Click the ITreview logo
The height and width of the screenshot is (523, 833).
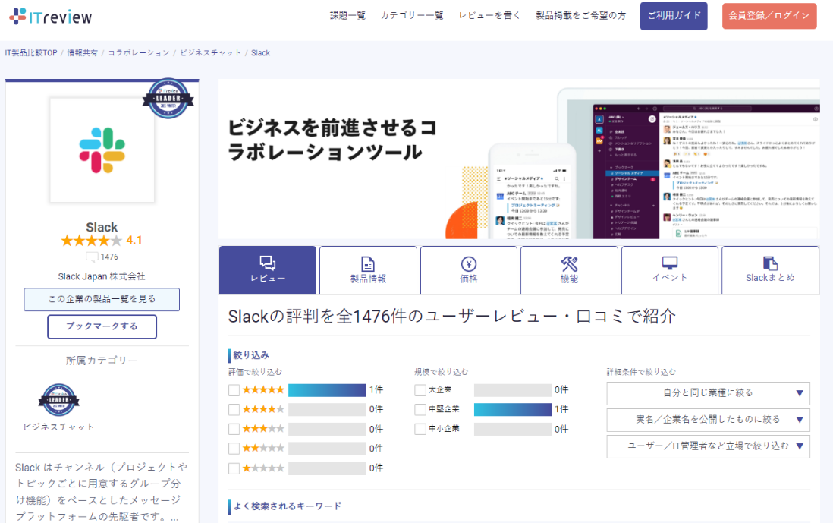point(51,17)
